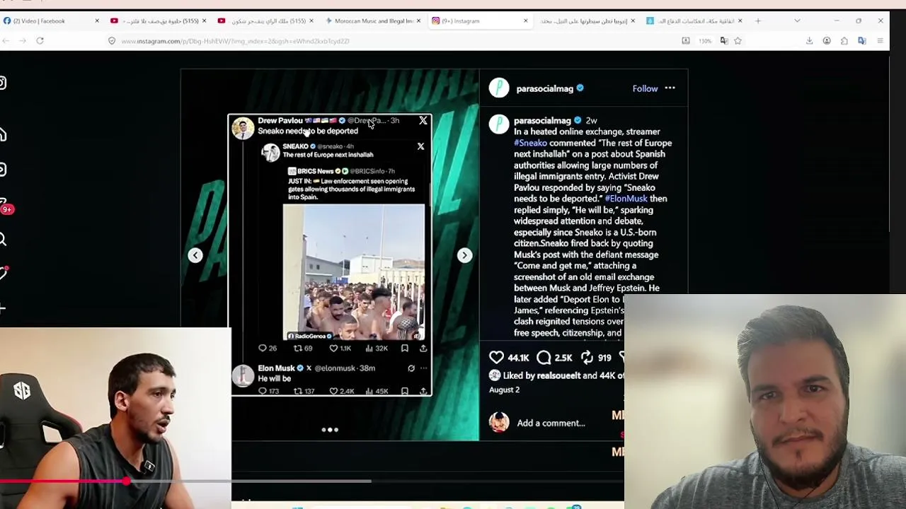Viewport: 906px width, 509px height.
Task: Repost the post using the repost arrows icon
Action: (x=587, y=358)
